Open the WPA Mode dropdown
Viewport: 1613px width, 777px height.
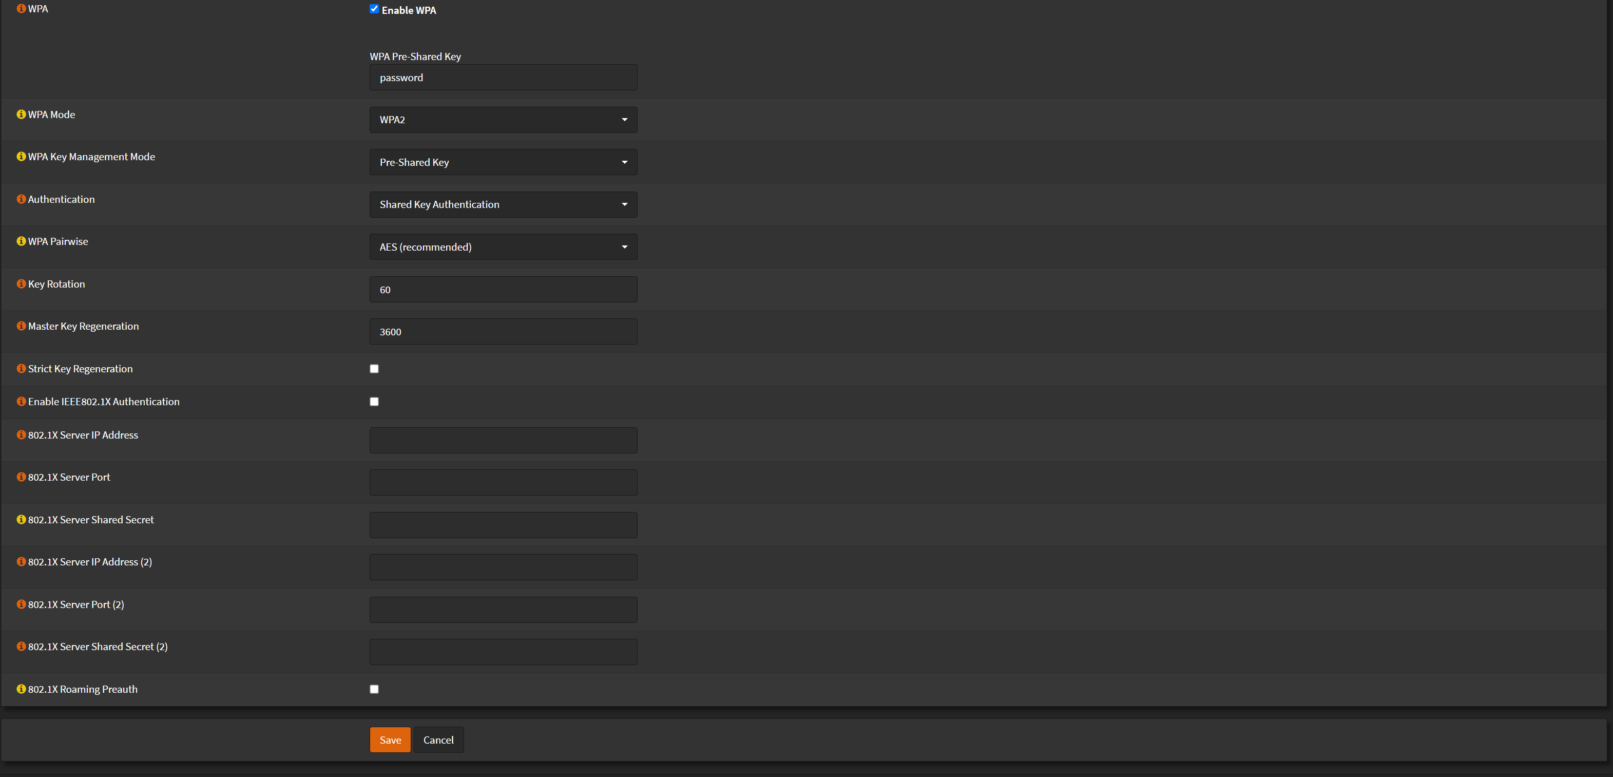point(503,119)
